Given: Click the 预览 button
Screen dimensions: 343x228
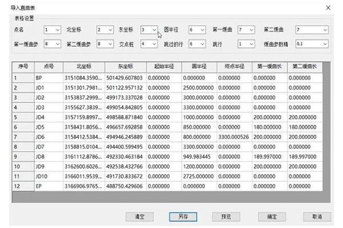Looking at the screenshot, I should (225, 217).
